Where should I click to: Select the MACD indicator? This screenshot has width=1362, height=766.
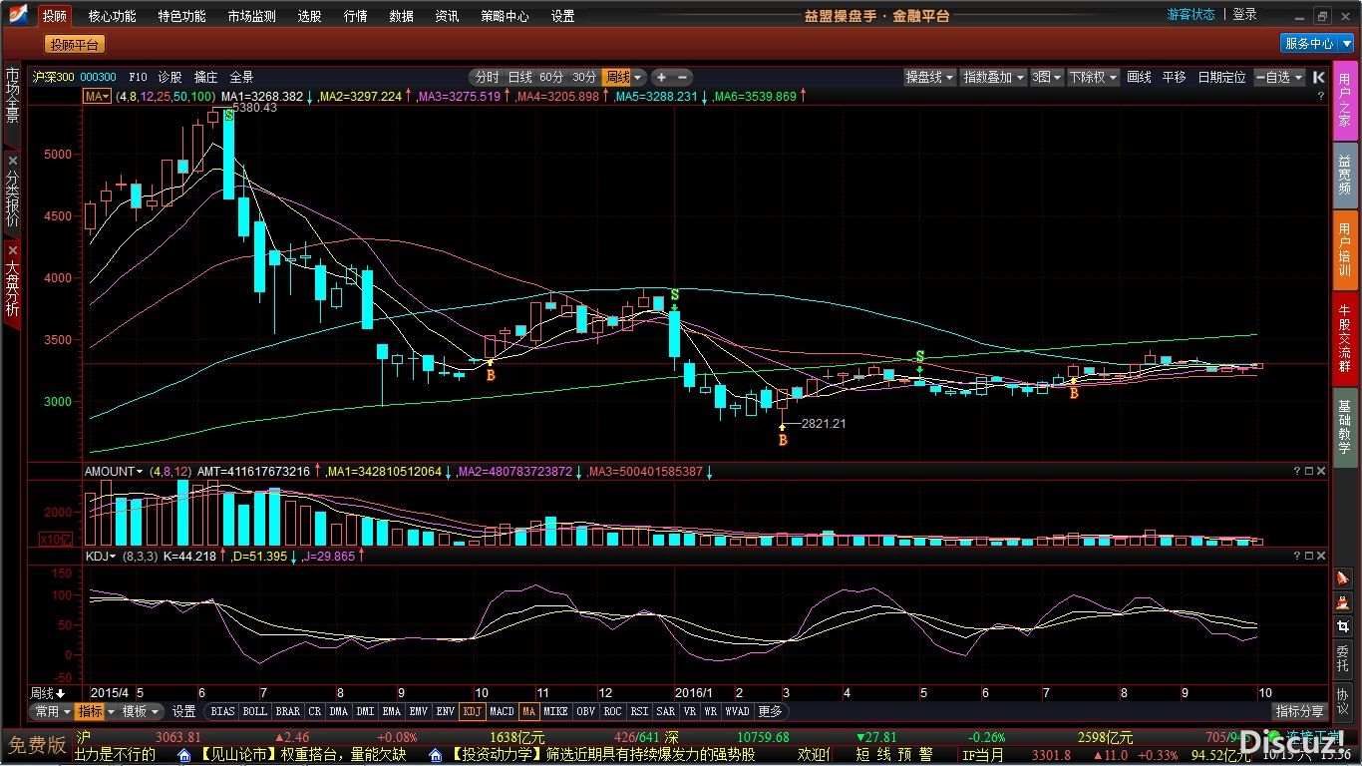tap(502, 711)
